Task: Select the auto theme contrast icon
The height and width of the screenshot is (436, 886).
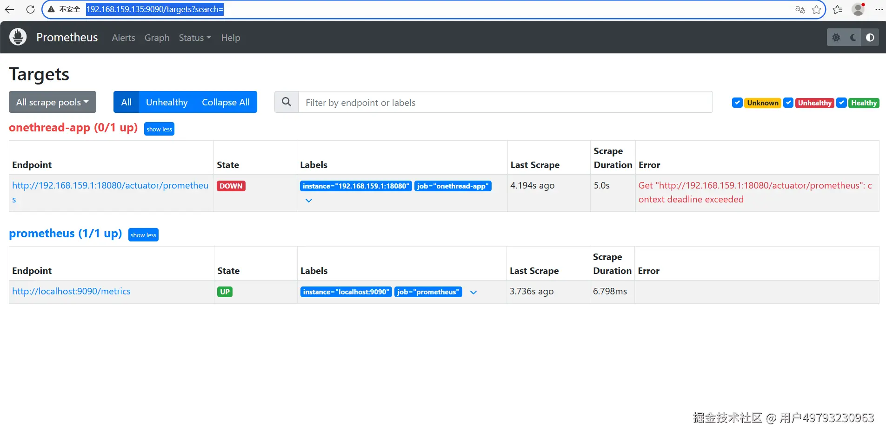Action: pyautogui.click(x=870, y=38)
